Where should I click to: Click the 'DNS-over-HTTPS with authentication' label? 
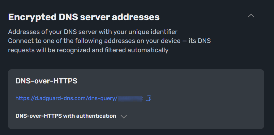click(x=66, y=116)
